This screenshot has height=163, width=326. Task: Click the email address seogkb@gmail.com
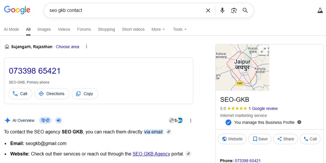(46, 143)
